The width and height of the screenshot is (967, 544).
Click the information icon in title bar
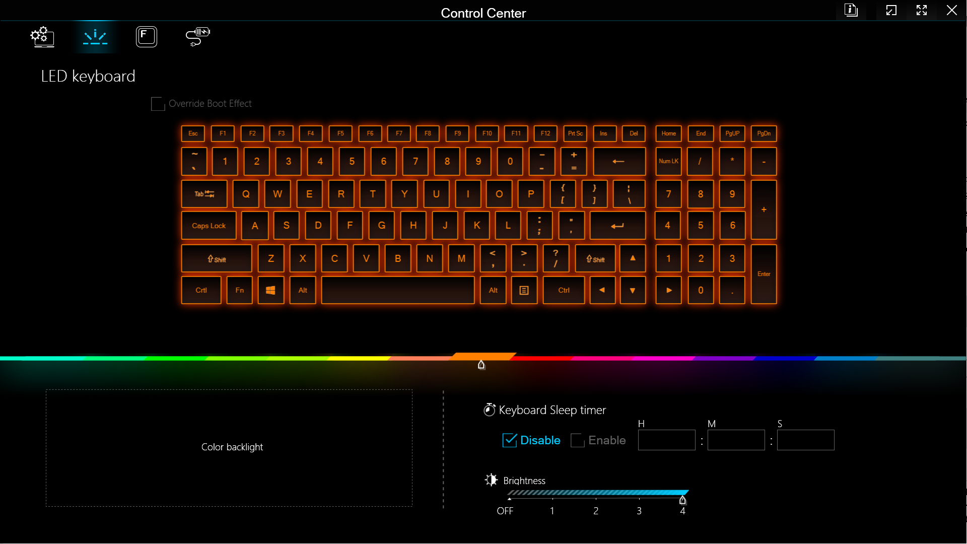(x=851, y=10)
